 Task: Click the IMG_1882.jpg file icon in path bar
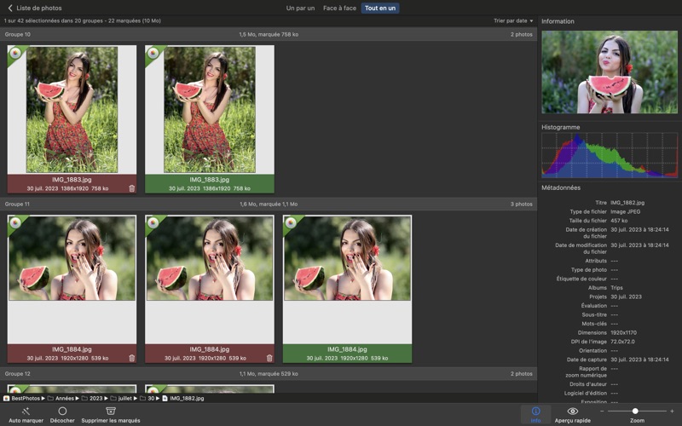[x=165, y=398]
